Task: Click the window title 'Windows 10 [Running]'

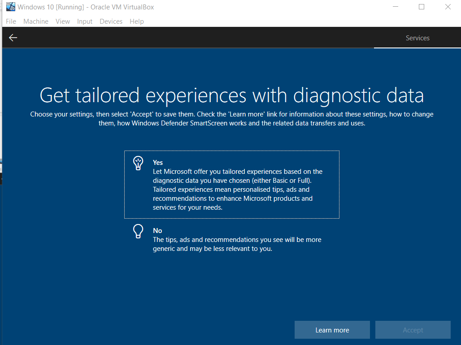Action: pyautogui.click(x=51, y=7)
